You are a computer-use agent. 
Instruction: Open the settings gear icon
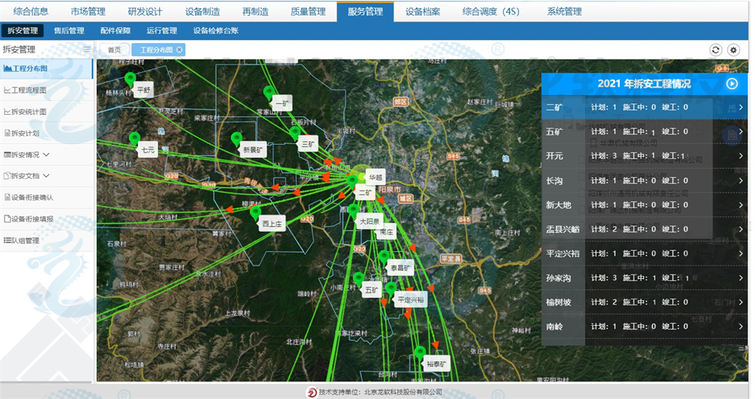click(x=734, y=50)
